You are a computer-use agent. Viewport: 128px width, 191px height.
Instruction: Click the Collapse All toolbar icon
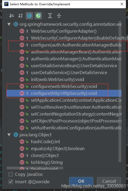(59, 16)
